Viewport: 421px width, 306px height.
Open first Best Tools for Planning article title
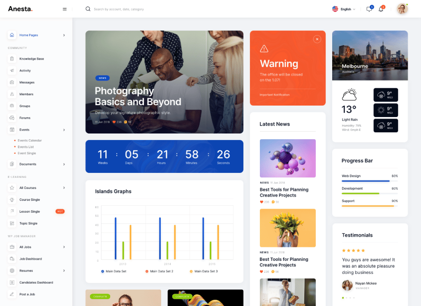[x=284, y=192]
